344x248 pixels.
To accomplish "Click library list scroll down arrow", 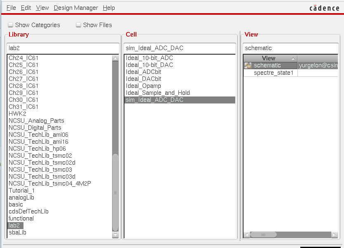I will coord(115,235).
